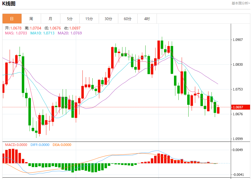Click the MA20 1.0769 indicator label
The image size is (252, 179).
70,33
